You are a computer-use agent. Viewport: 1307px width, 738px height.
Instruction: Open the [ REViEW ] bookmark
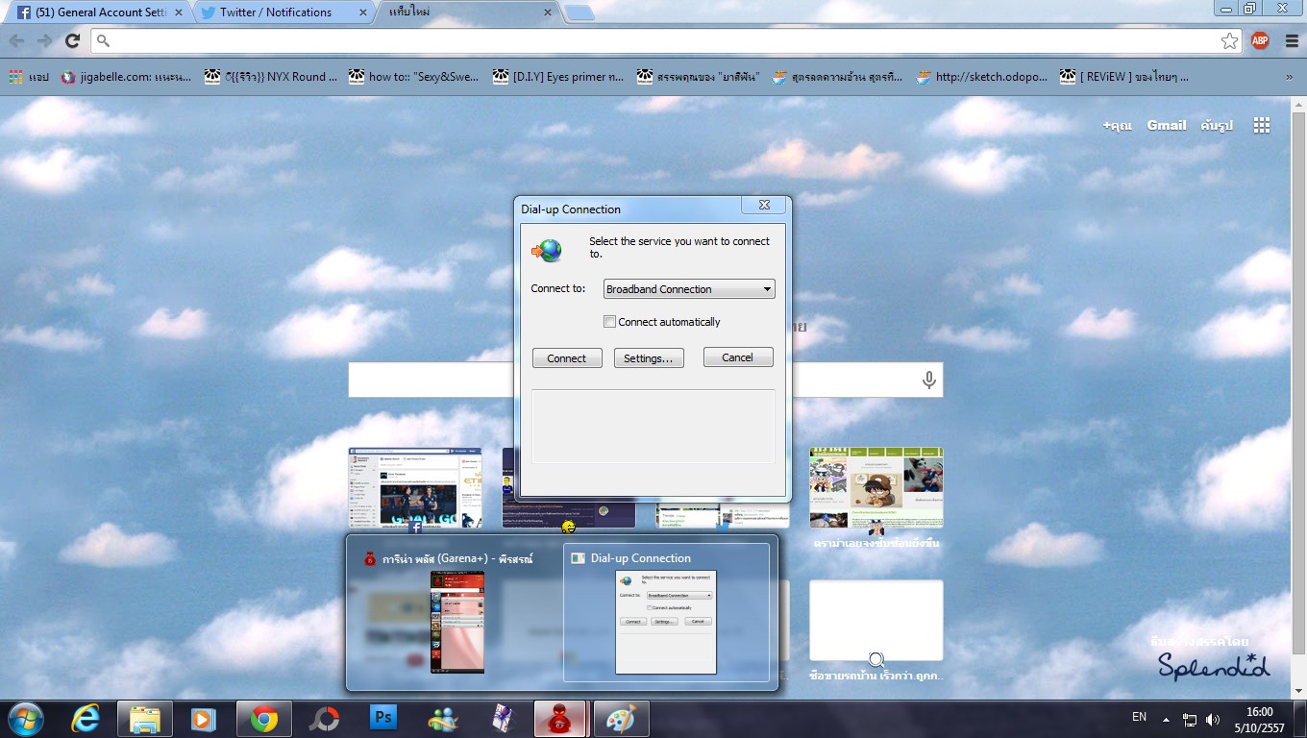point(1124,77)
